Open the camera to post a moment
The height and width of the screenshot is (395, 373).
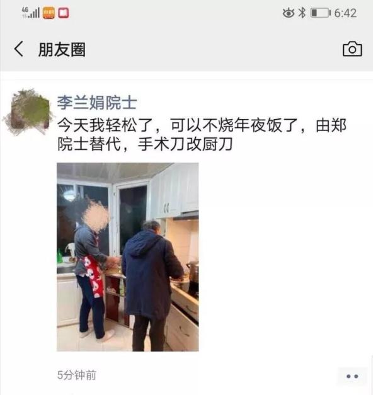coord(352,49)
